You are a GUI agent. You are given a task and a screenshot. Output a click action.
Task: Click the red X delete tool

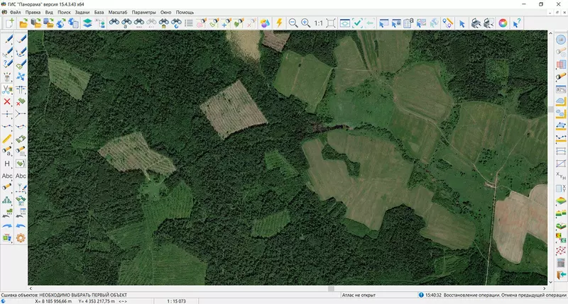7,102
